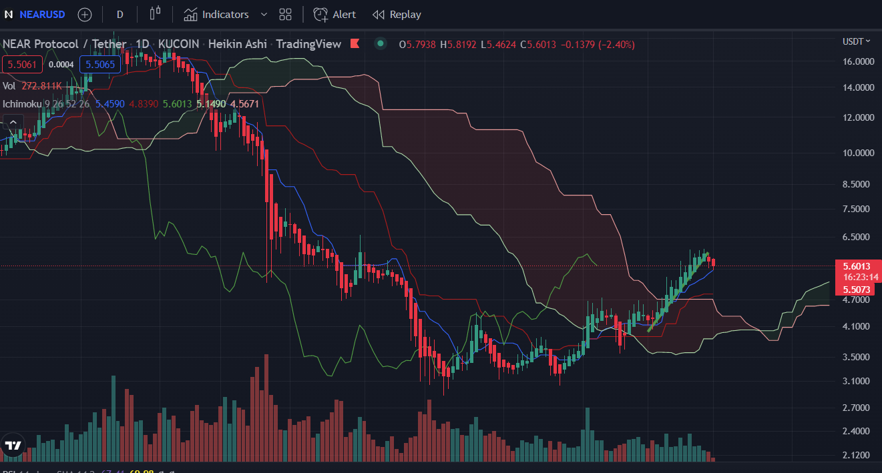Click the 5.6013 current price label
Screen dimensions: 882x473
[x=857, y=266]
